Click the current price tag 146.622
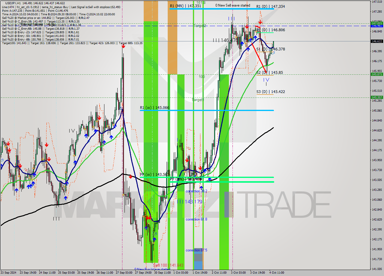Viewport: 384px width, 276px height. (x=376, y=41)
